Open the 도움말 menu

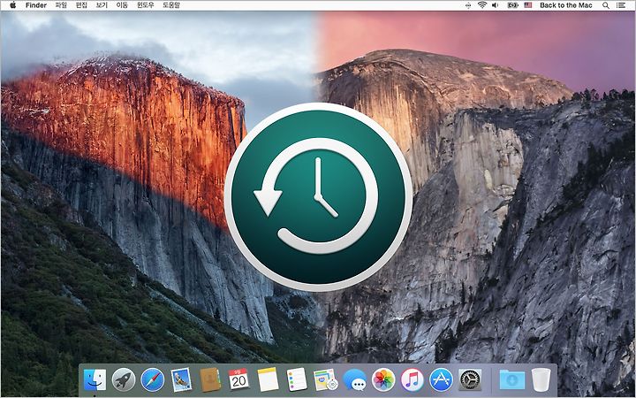click(x=171, y=5)
